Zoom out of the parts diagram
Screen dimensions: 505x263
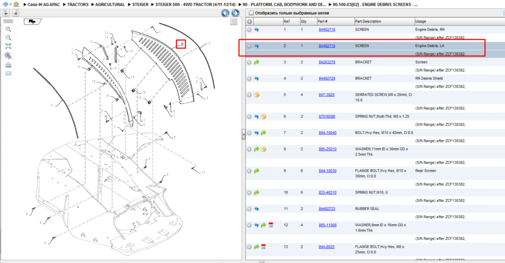(x=9, y=38)
